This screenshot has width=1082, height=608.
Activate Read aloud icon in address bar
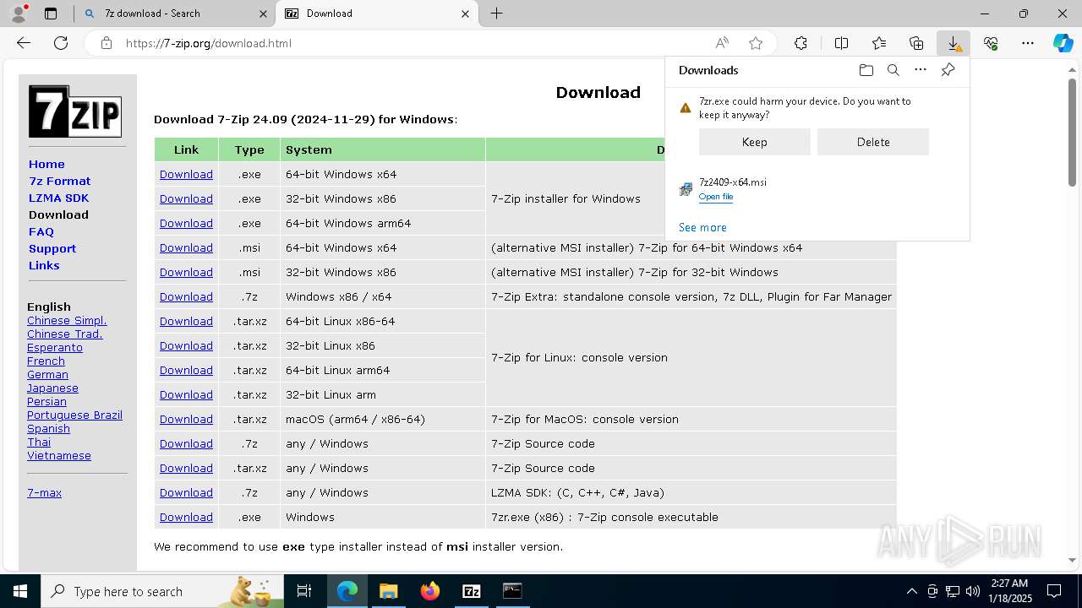point(722,43)
